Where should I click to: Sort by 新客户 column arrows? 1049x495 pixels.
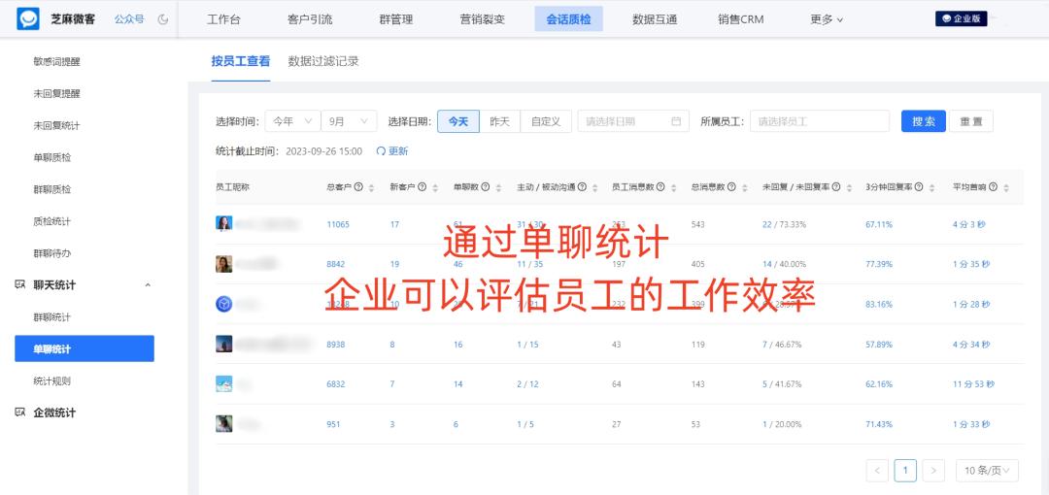[435, 188]
